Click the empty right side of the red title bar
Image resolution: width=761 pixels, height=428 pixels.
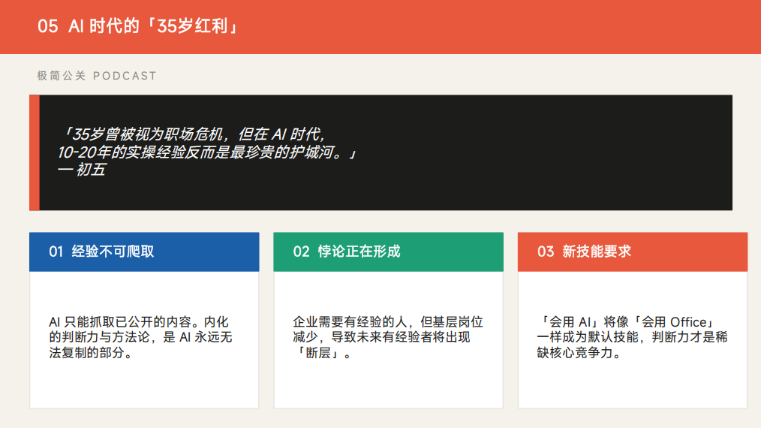(563, 26)
